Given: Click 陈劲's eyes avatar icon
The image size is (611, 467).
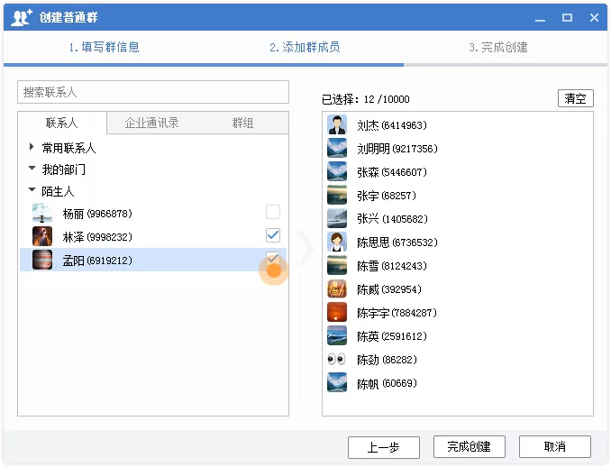Looking at the screenshot, I should 337,359.
